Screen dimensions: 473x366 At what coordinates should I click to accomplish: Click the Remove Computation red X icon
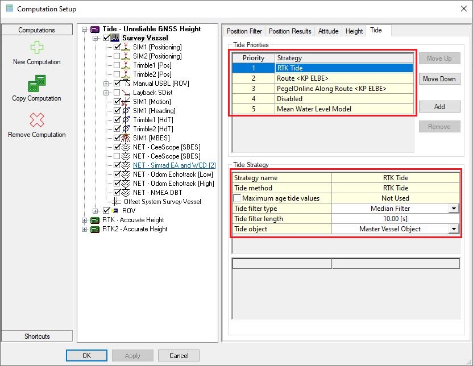pyautogui.click(x=36, y=120)
